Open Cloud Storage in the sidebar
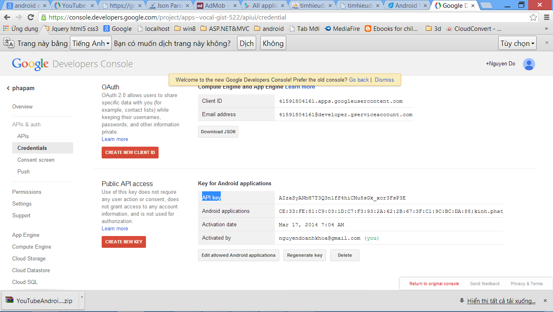Screen dimensions: 553x312 [x=29, y=259]
